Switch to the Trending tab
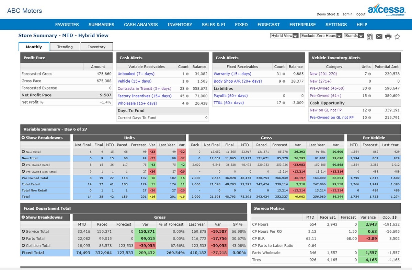 65,47
